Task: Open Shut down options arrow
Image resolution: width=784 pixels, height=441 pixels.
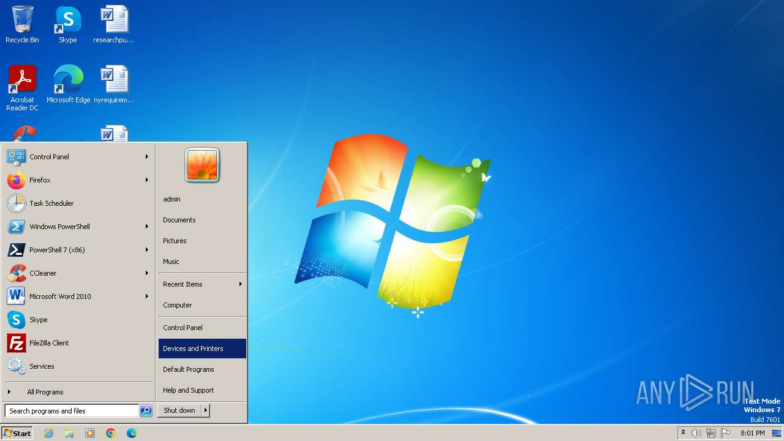Action: tap(206, 410)
